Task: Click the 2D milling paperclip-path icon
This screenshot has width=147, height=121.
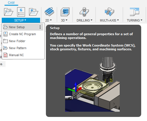Action: (x=49, y=12)
